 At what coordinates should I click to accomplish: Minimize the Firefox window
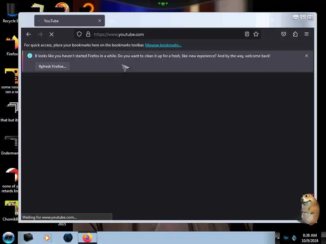click(295, 18)
